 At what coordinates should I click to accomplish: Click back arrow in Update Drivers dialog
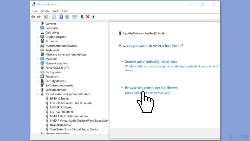(113, 33)
